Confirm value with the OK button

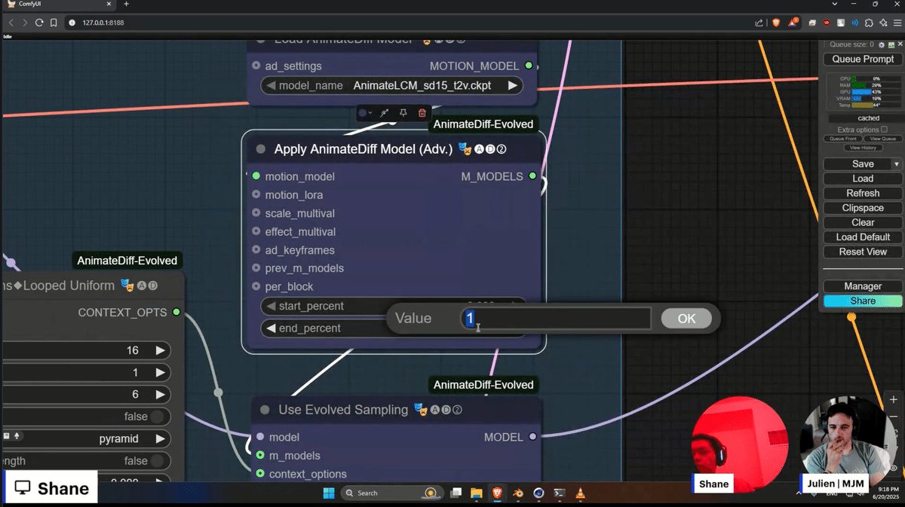pyautogui.click(x=686, y=318)
